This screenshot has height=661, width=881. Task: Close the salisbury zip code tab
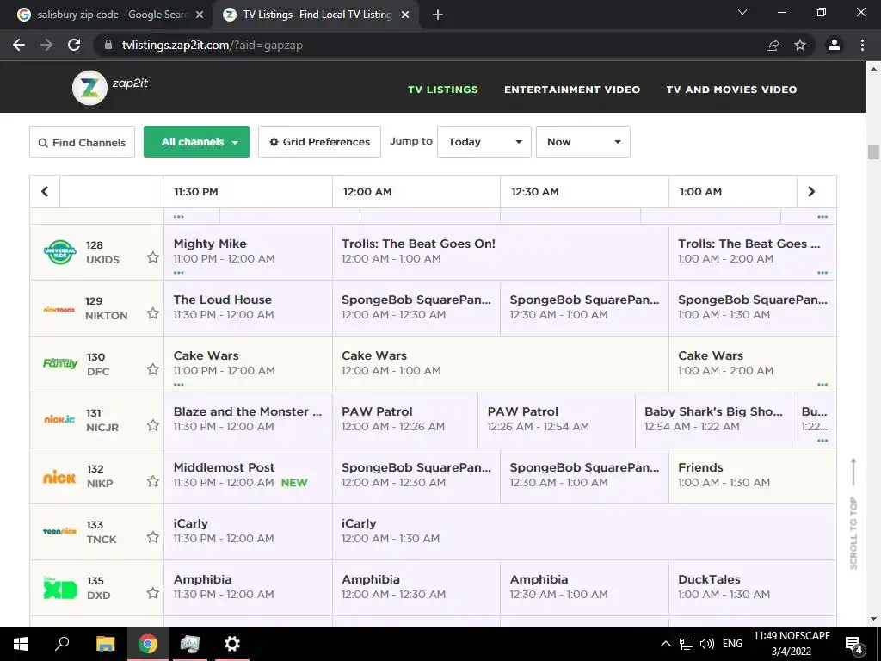200,15
